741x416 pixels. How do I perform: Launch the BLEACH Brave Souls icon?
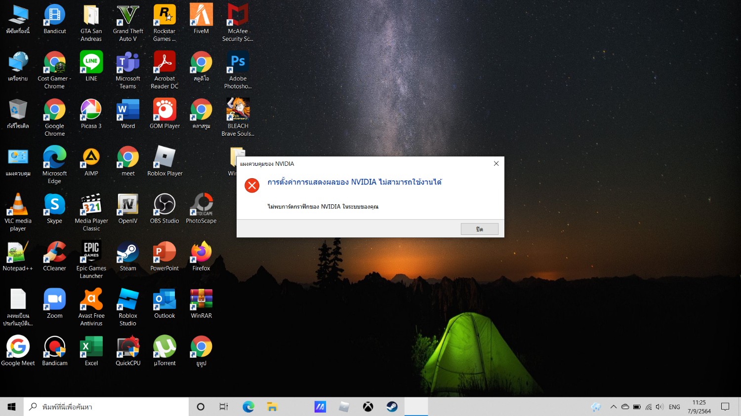(238, 117)
